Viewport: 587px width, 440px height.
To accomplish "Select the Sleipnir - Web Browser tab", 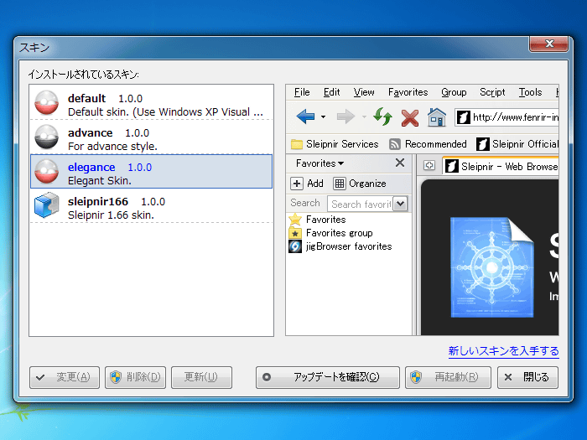I will click(x=501, y=166).
